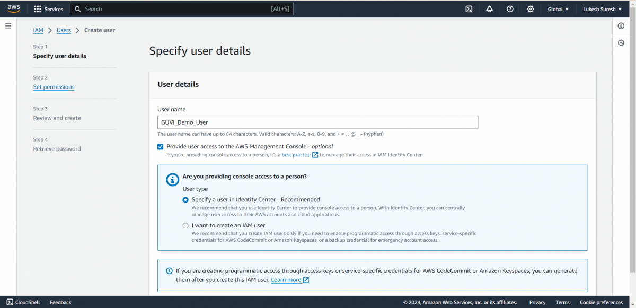
Task: Open the Services grid menu
Action: point(38,9)
